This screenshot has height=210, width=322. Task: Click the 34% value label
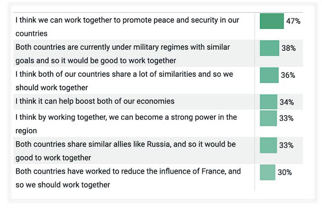pos(287,102)
